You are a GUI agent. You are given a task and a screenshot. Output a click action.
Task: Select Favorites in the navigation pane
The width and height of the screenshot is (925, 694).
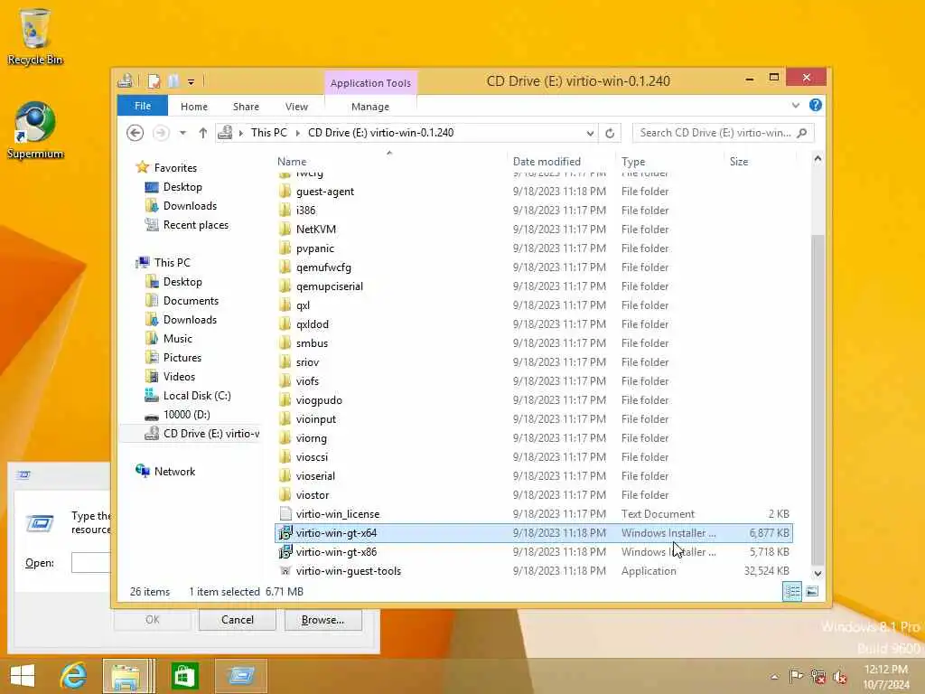(x=175, y=167)
